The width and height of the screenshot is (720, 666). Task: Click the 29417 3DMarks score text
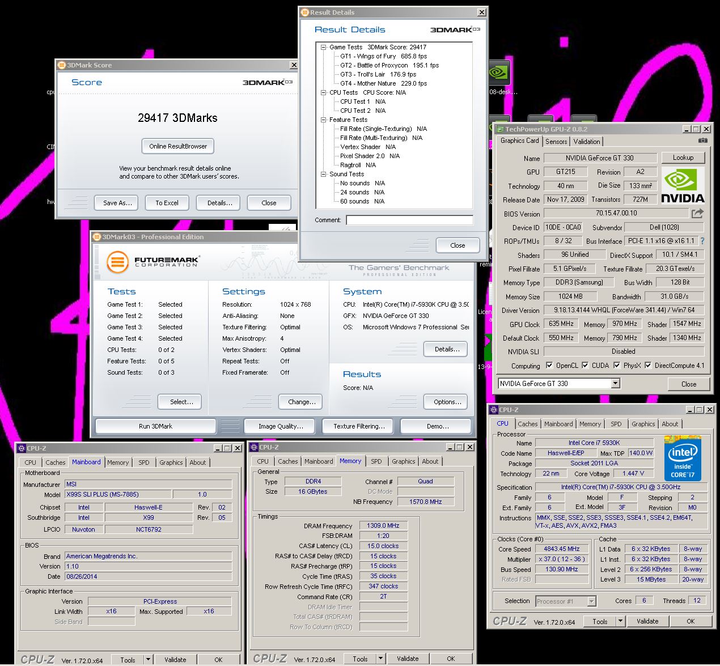pyautogui.click(x=177, y=118)
